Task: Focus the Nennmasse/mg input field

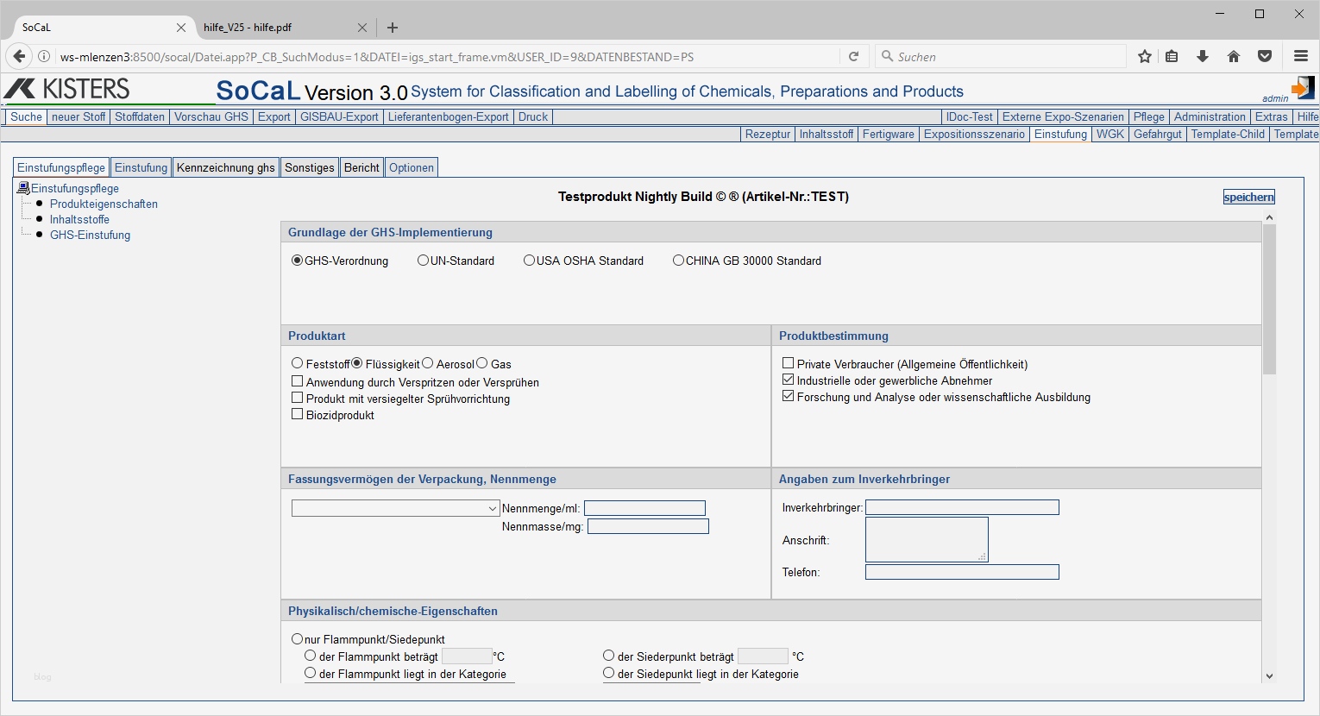Action: [x=648, y=526]
